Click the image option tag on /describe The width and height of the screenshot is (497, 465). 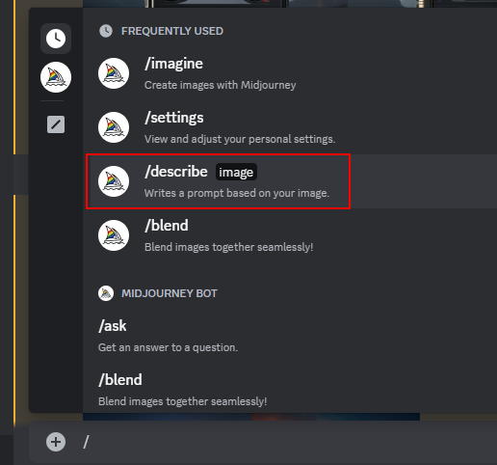pyautogui.click(x=236, y=172)
